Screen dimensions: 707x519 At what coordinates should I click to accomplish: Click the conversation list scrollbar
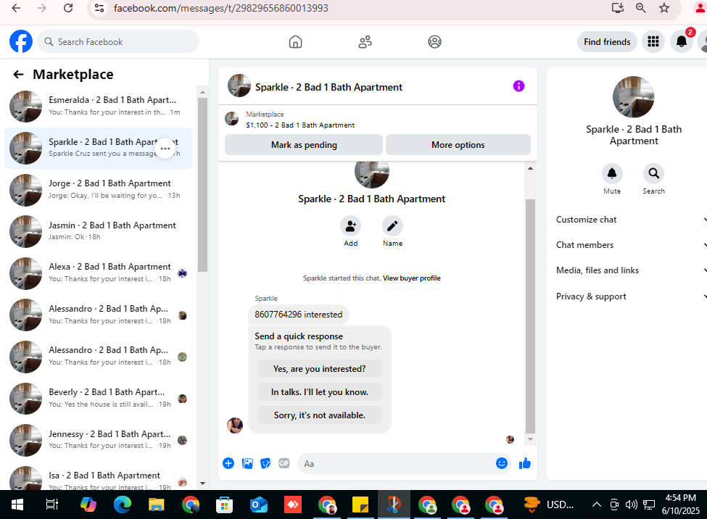[x=202, y=185]
